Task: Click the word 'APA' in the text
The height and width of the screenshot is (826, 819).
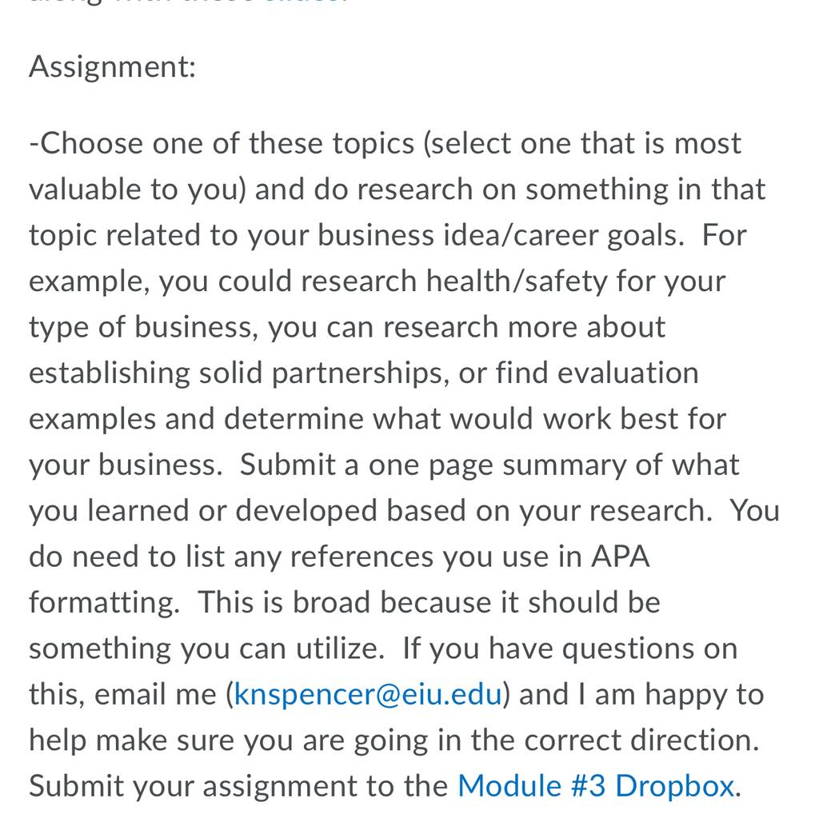Action: [x=621, y=557]
